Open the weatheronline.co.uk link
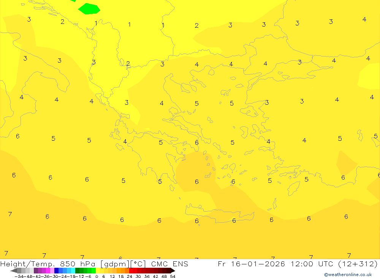 348,275
